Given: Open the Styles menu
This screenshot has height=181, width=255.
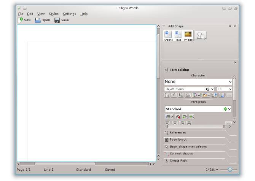Looking at the screenshot, I should click(x=54, y=14).
